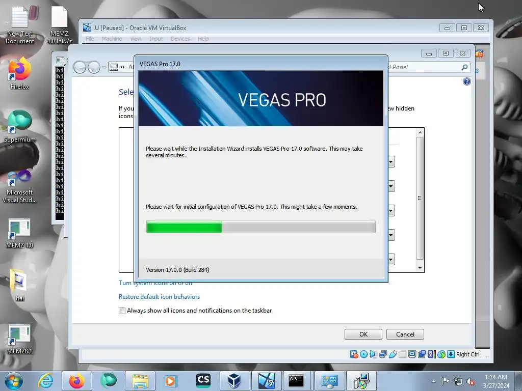The width and height of the screenshot is (522, 391).
Task: Show hidden tray icons arrow on taskbar
Action: pos(433,381)
